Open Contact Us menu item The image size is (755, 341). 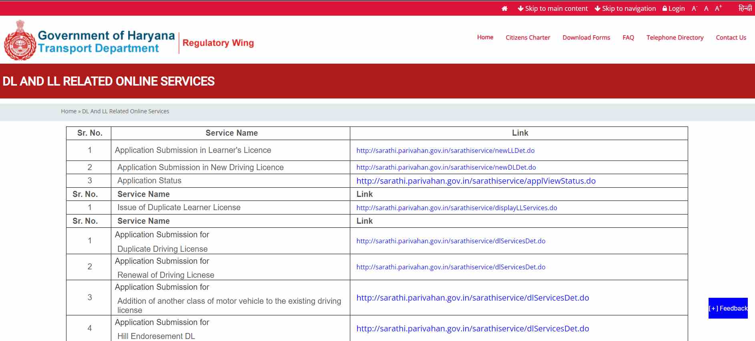coord(731,38)
